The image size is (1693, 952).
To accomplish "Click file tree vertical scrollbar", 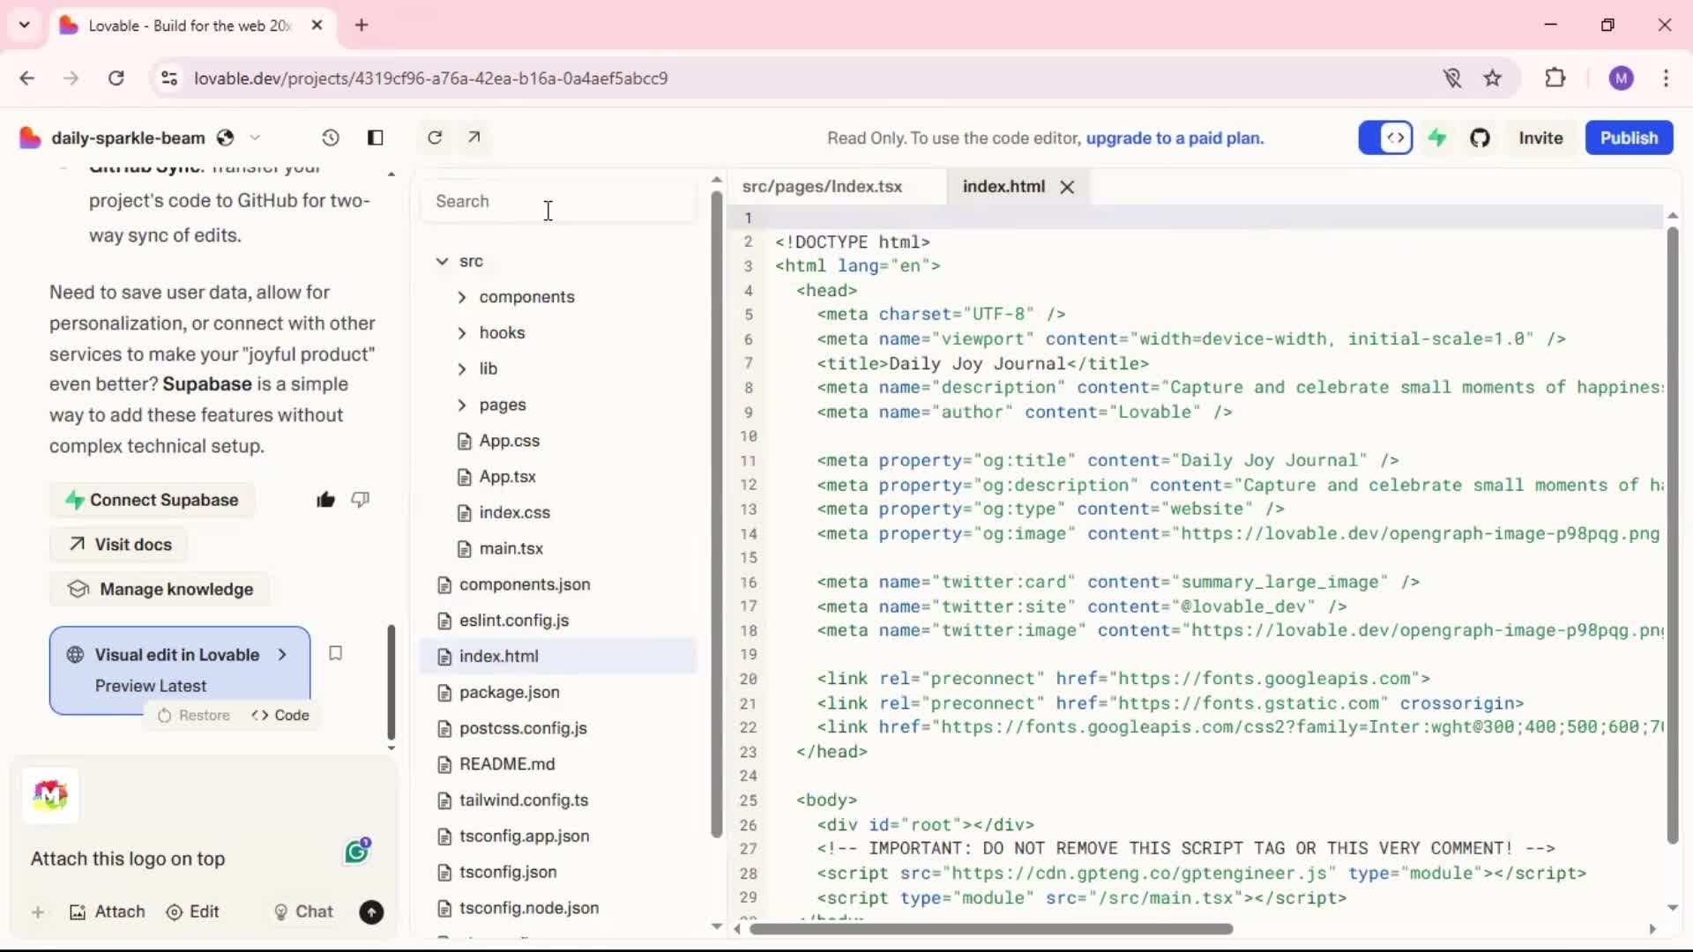I will [716, 514].
